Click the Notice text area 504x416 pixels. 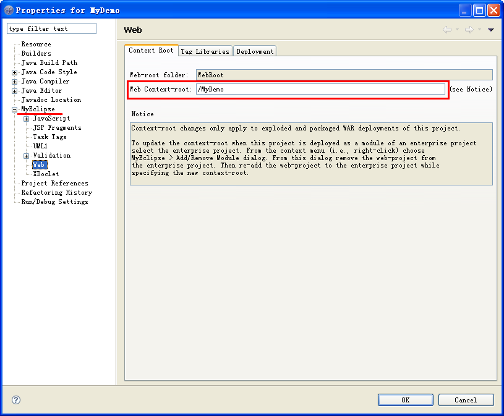click(x=311, y=154)
